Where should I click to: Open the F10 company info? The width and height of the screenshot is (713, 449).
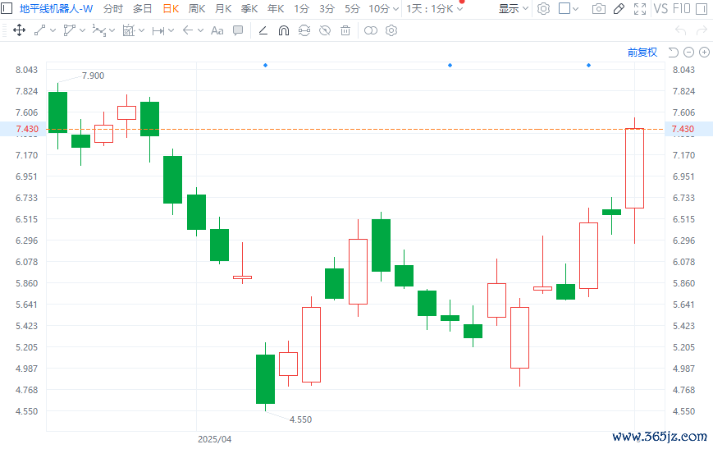[681, 9]
